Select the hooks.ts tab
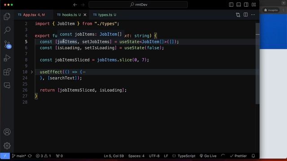Image resolution: width=287 pixels, height=161 pixels. (71, 15)
